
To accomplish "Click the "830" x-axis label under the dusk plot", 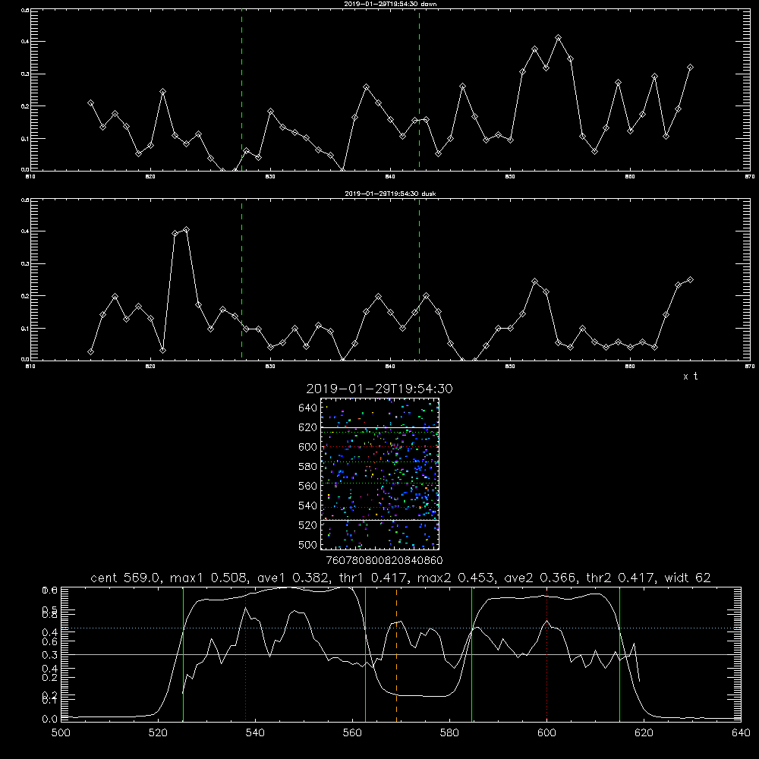I will click(x=270, y=367).
